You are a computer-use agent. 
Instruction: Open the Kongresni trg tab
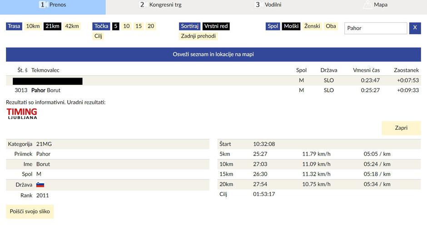click(x=160, y=5)
